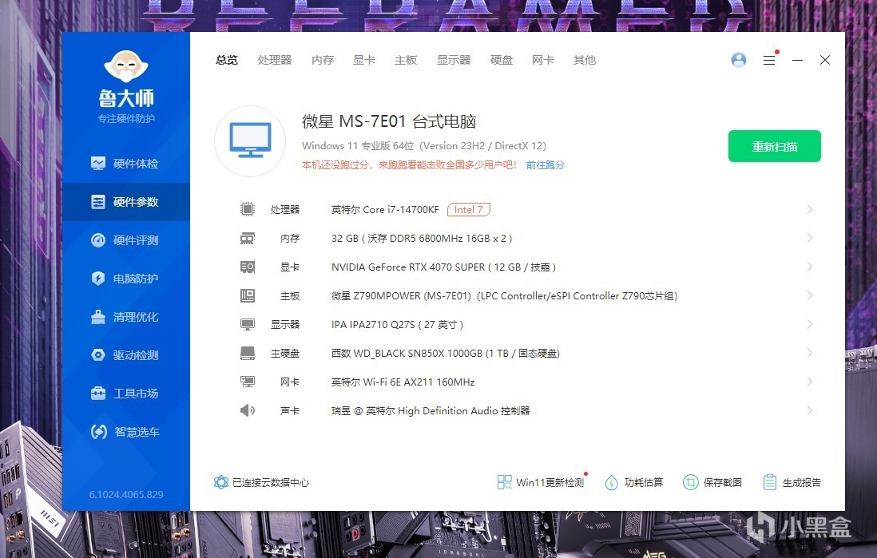Switch to the 显示器 tab
Image resolution: width=877 pixels, height=558 pixels.
click(x=454, y=60)
